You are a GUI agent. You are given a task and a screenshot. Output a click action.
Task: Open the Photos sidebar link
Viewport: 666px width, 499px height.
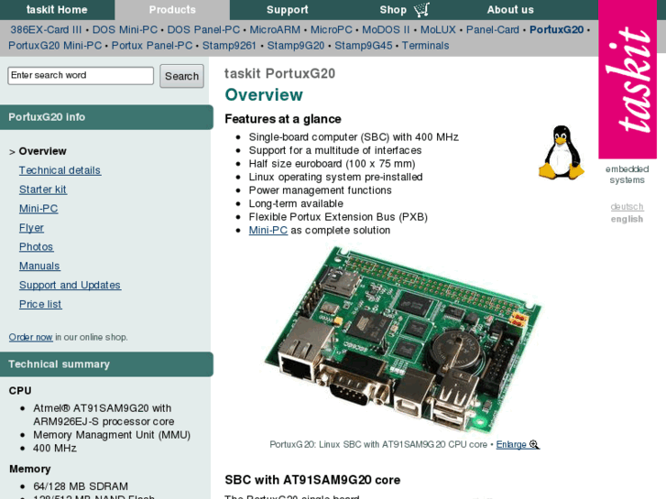[x=36, y=246]
